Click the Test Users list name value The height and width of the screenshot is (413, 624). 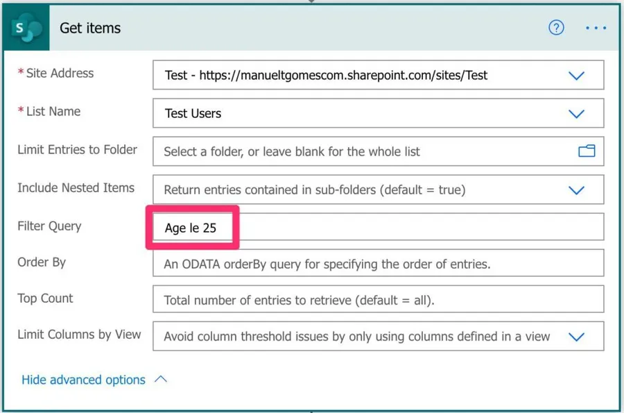tap(193, 114)
